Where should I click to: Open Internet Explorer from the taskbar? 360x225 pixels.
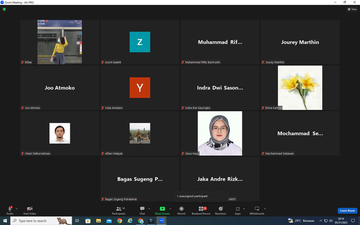(x=130, y=220)
